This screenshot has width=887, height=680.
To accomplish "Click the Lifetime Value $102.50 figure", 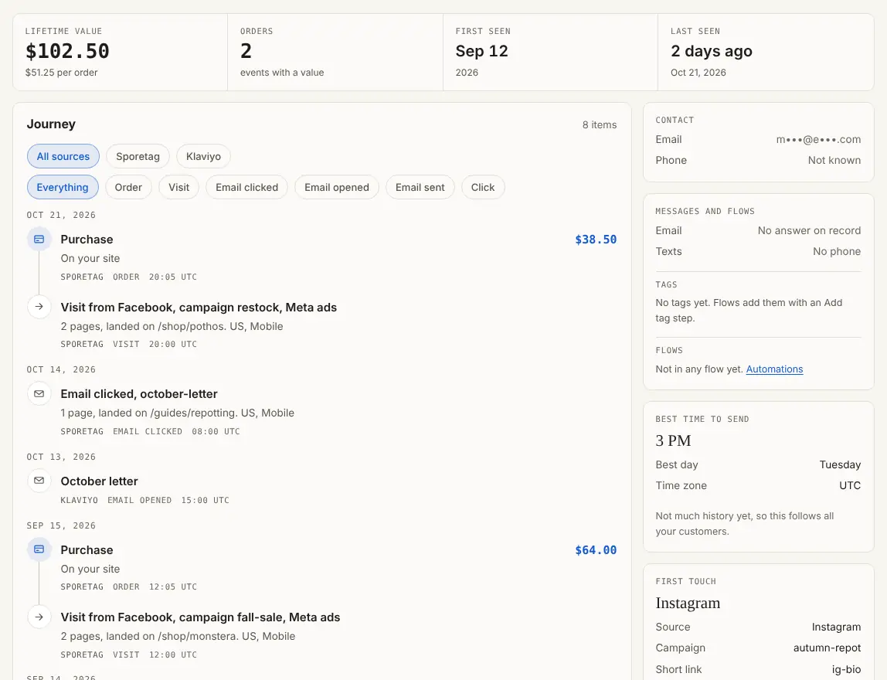I will pyautogui.click(x=67, y=51).
